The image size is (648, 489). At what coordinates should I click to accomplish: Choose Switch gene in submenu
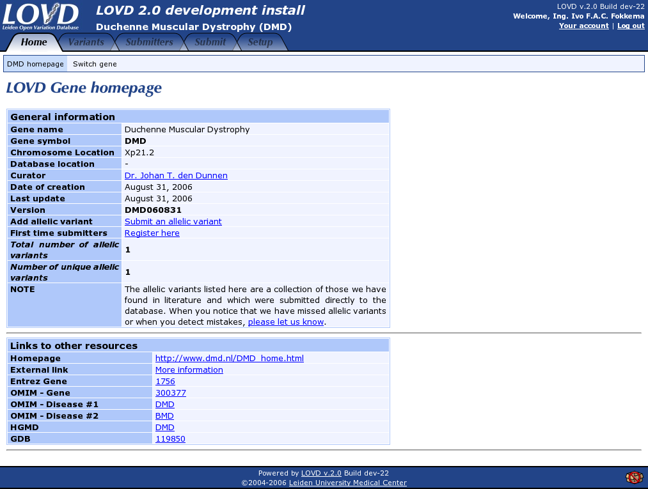click(x=95, y=64)
